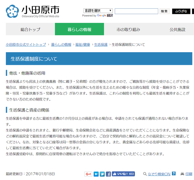Toggle ふりがな furigana display

coord(181,11)
